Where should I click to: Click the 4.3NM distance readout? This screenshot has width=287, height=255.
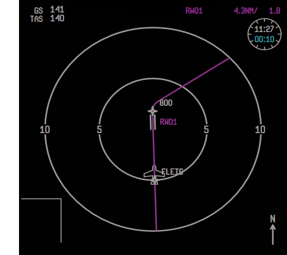tap(245, 11)
